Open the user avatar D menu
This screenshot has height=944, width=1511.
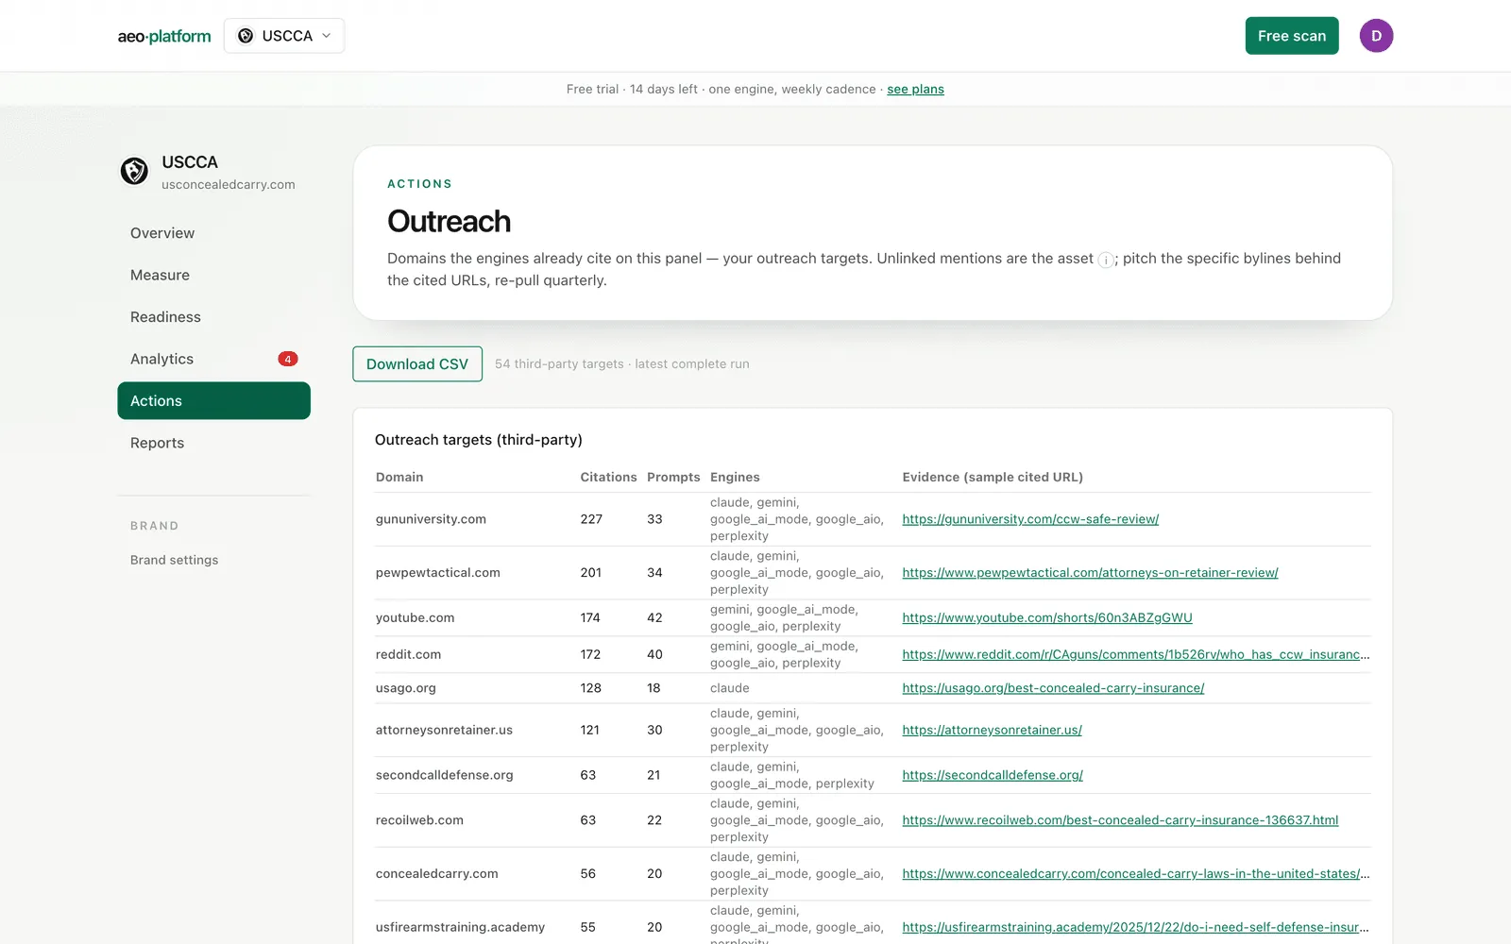point(1376,36)
